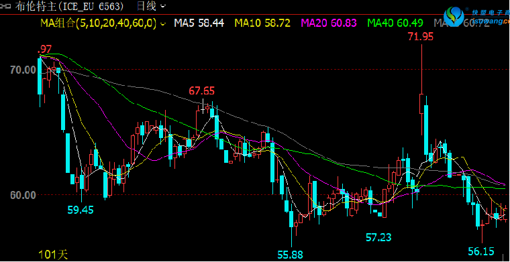Click the MA20 60.83 value
Viewport: 510px width, 262px height.
[x=329, y=23]
